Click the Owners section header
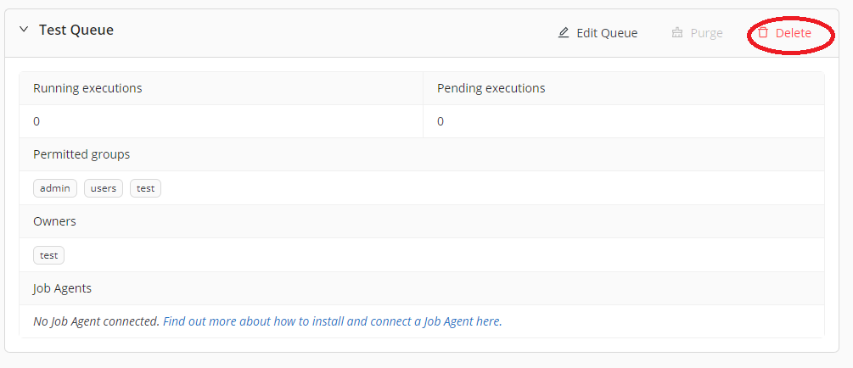Image resolution: width=853 pixels, height=368 pixels. [x=54, y=221]
